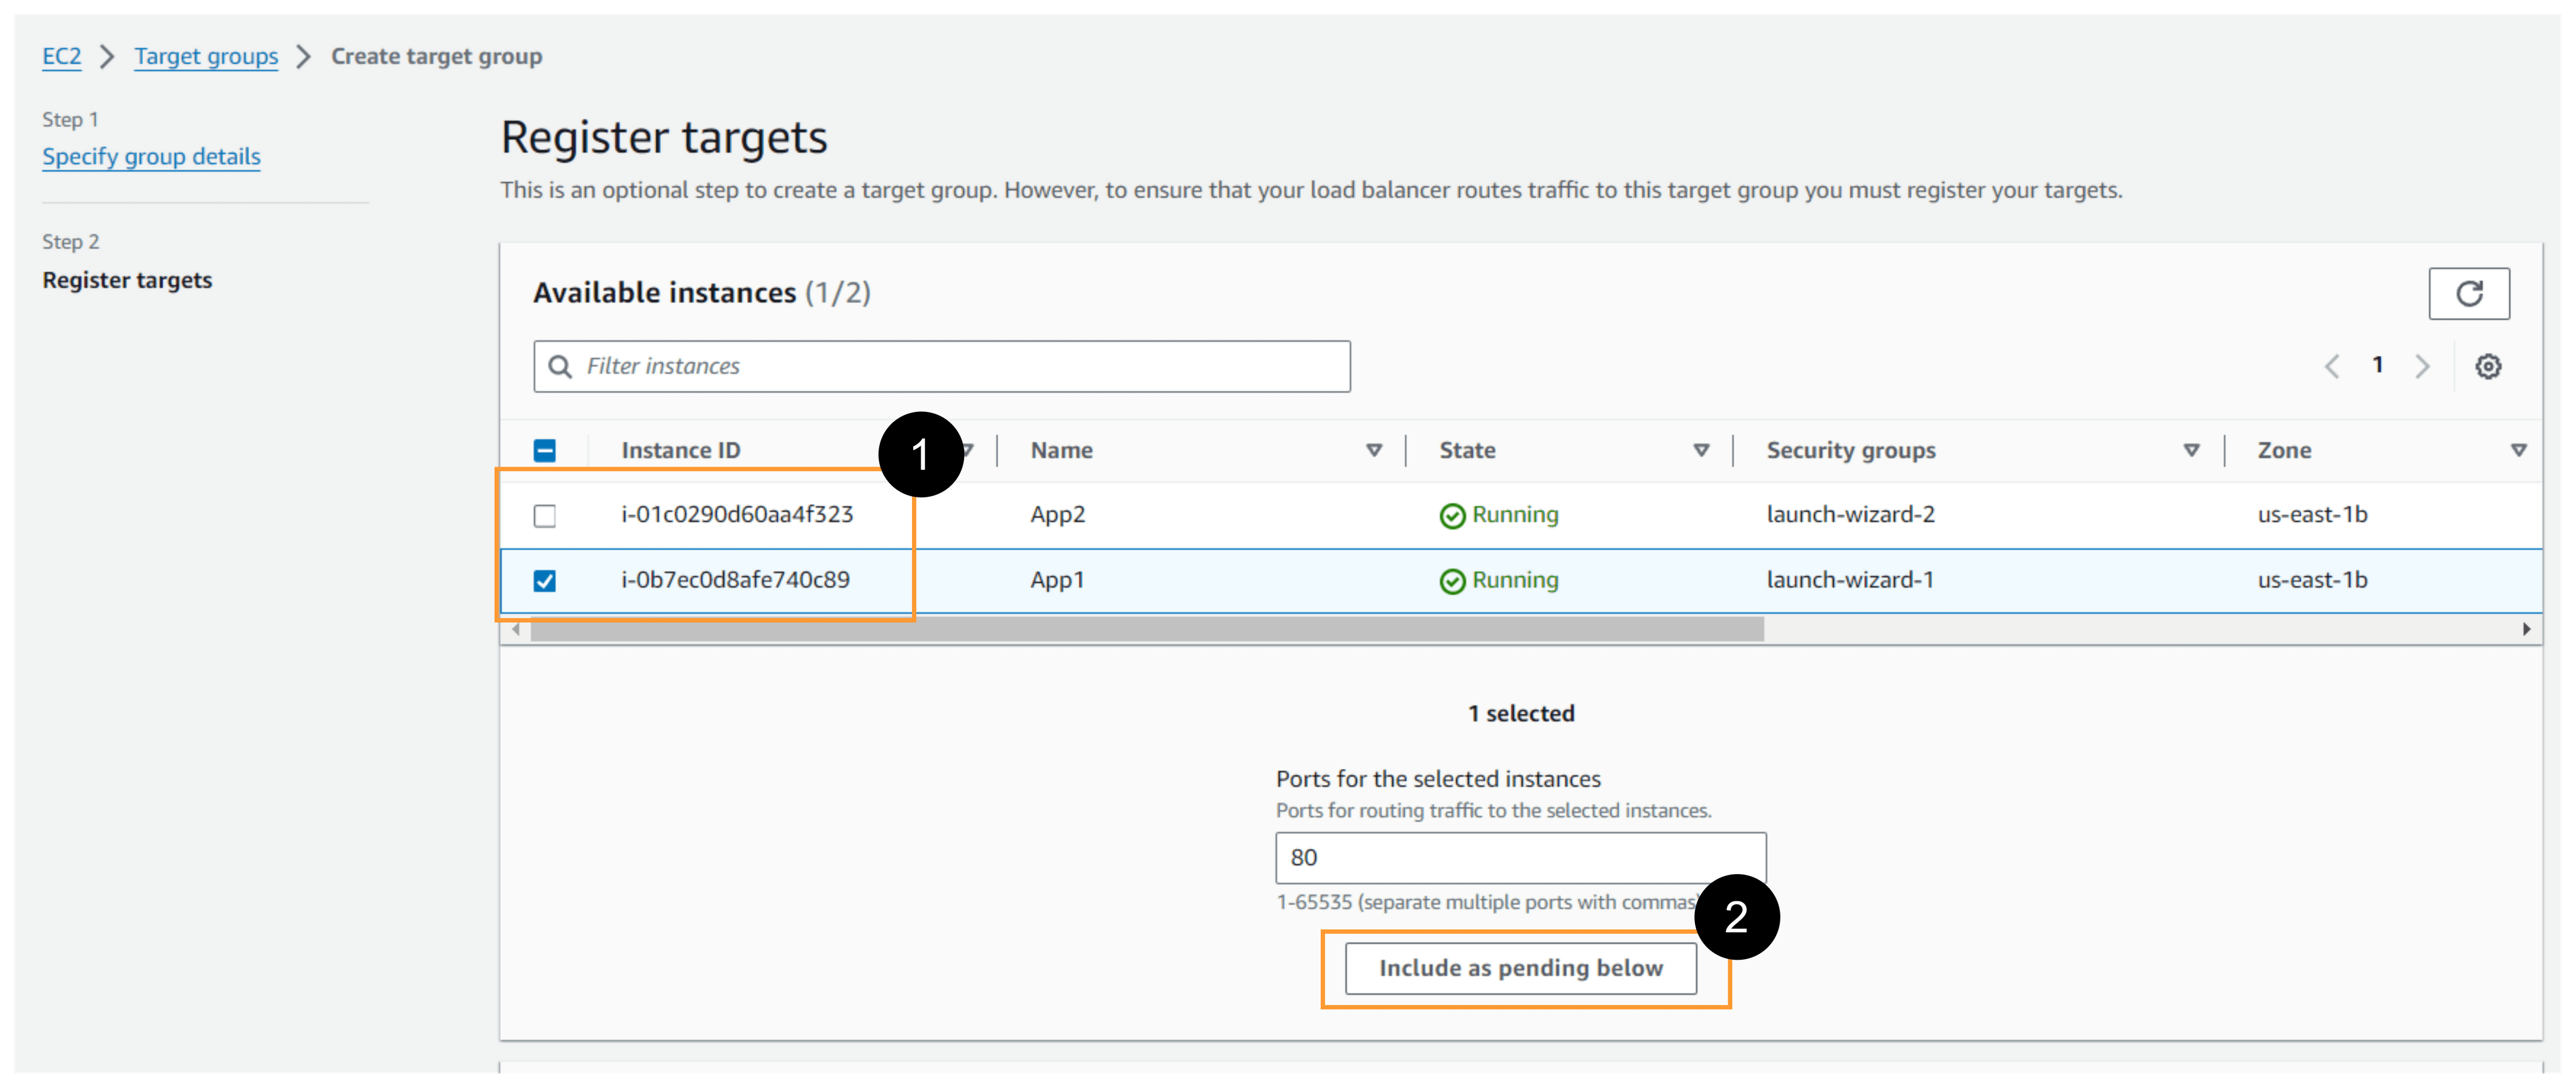Click App1 Running status icon
Screen dimensions: 2576x1088
(1452, 581)
